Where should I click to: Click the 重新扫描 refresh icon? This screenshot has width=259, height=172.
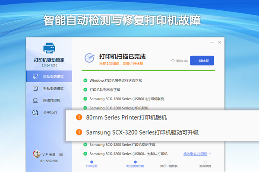coord(173,61)
